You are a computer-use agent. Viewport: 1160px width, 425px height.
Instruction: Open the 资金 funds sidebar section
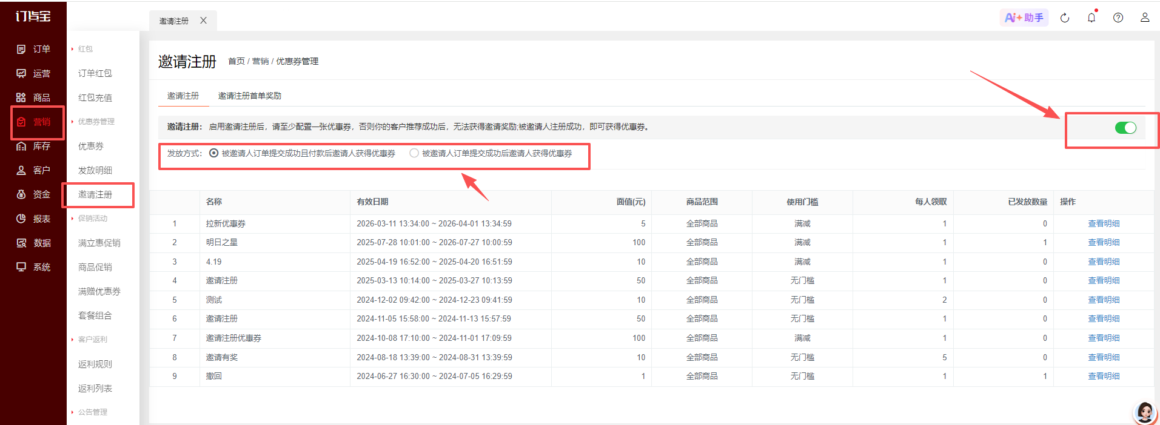click(x=33, y=194)
